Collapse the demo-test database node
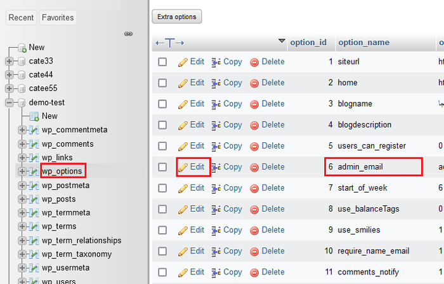444x284 pixels. (9, 102)
